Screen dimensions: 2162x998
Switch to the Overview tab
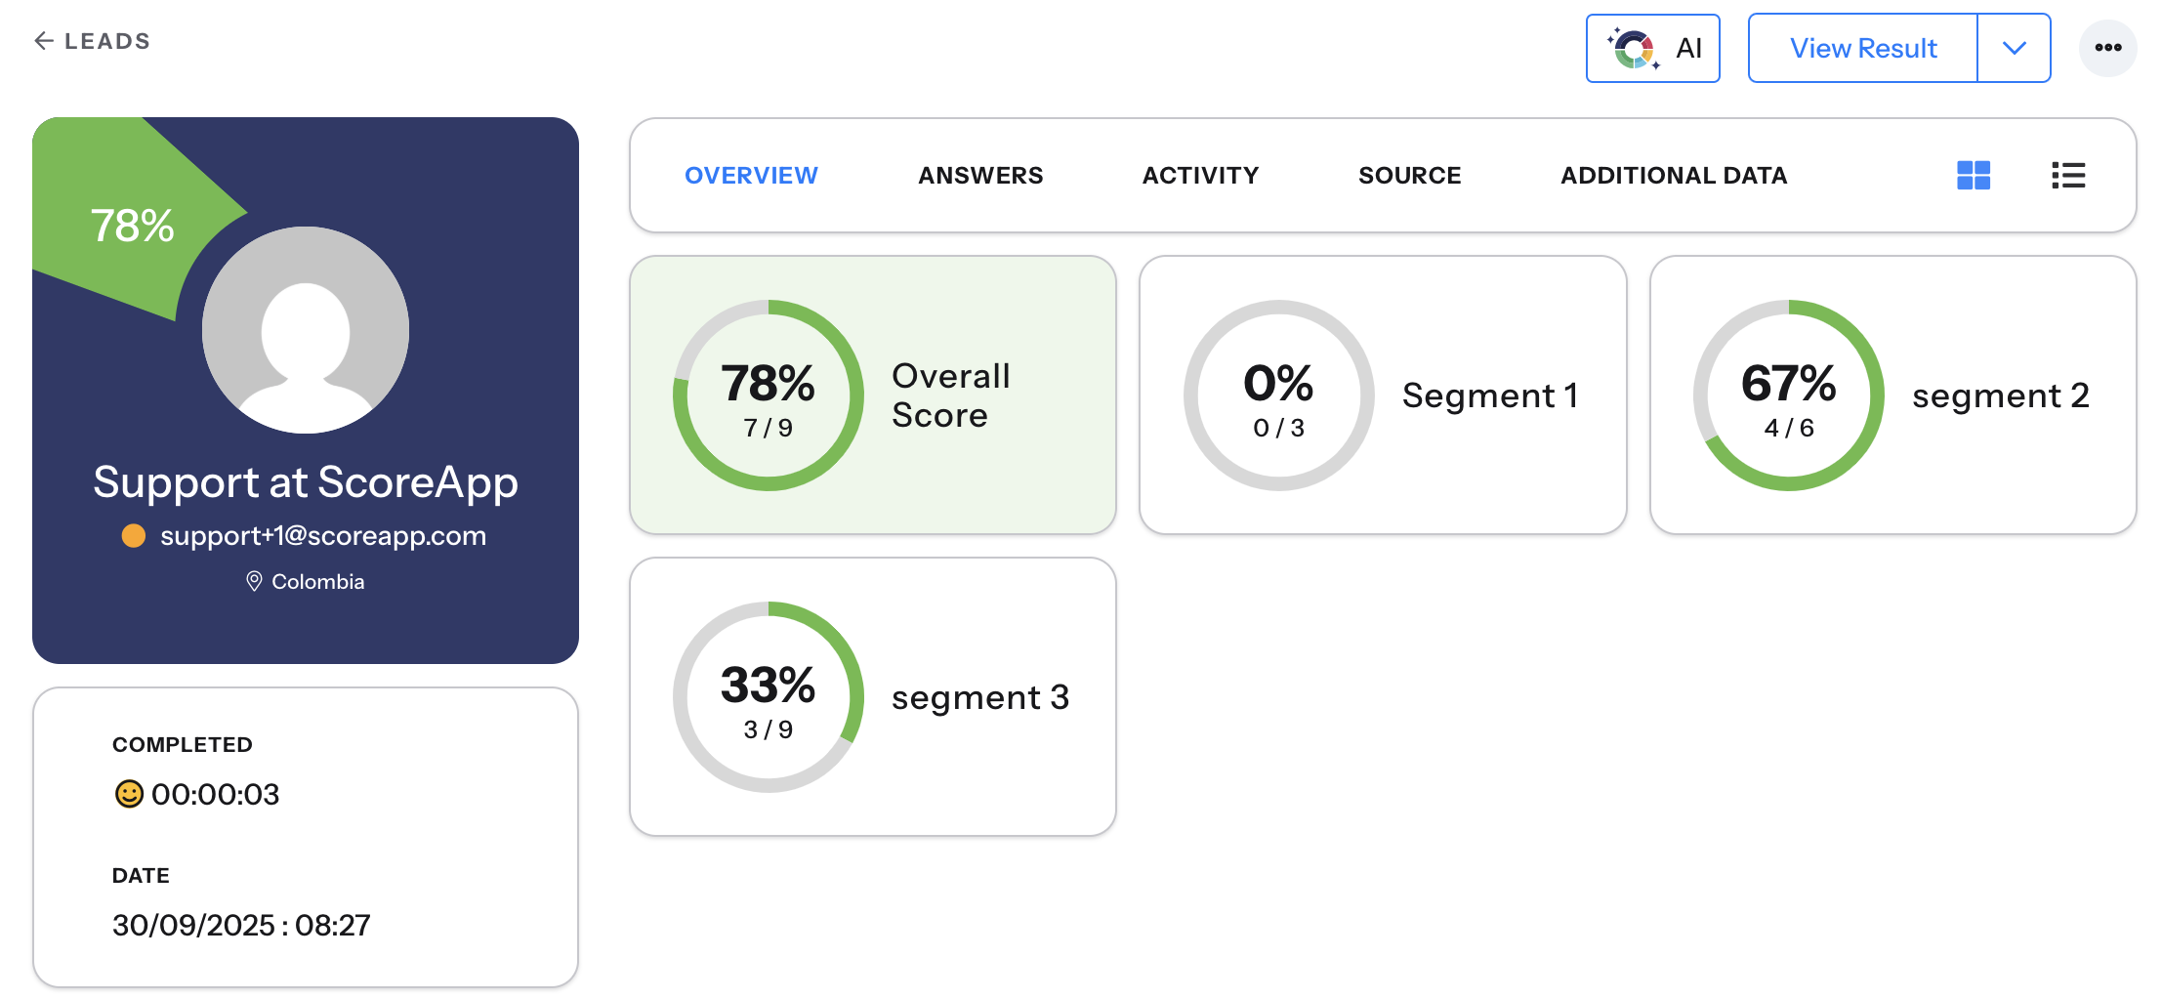click(751, 176)
